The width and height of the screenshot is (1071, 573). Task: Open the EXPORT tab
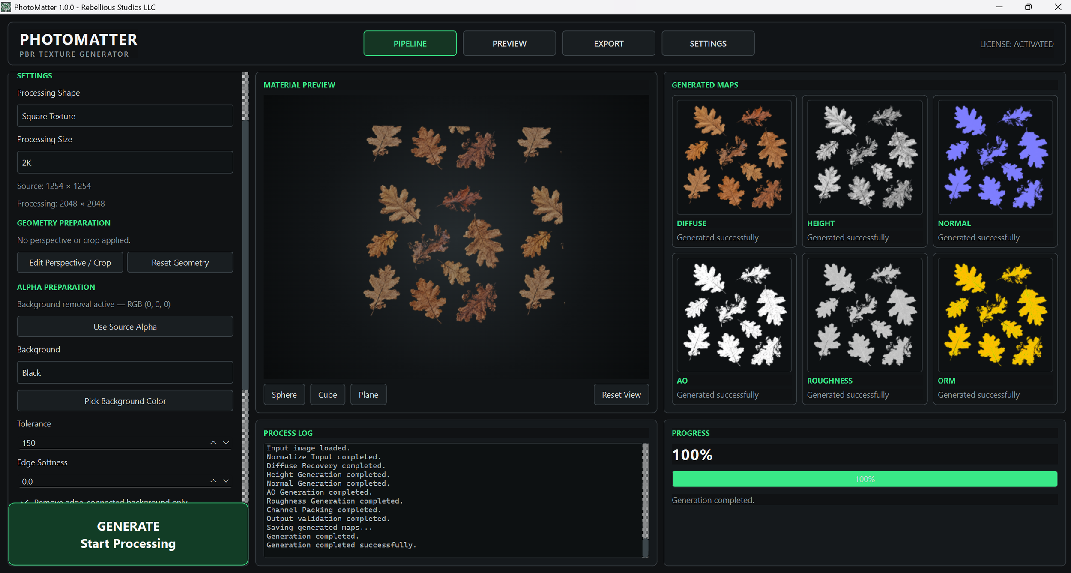coord(609,43)
